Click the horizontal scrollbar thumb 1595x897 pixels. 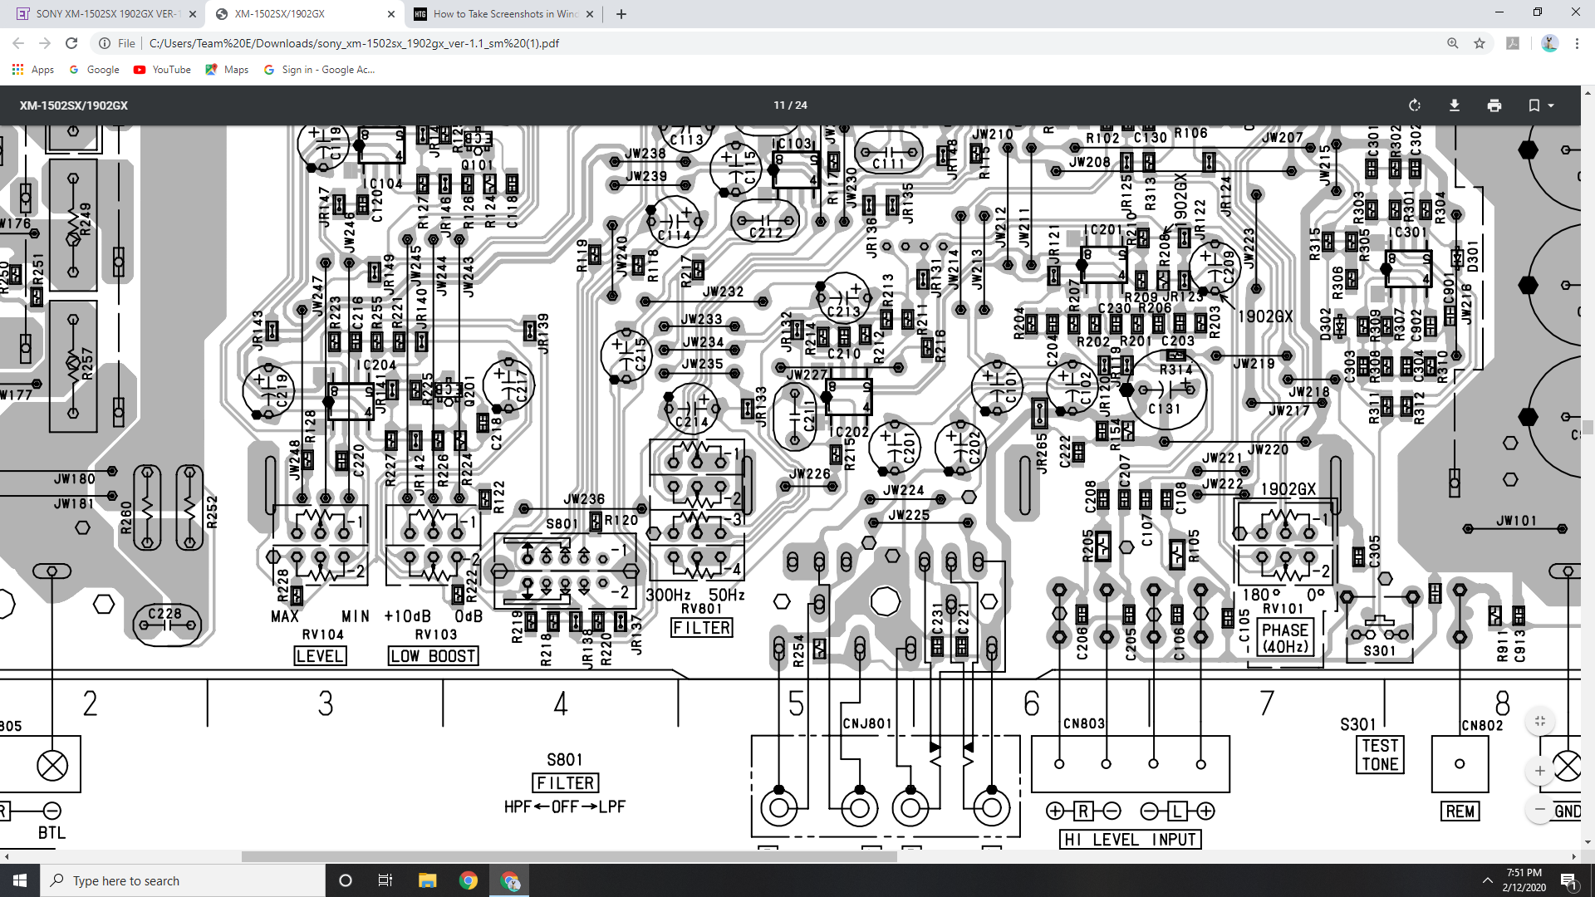point(569,856)
